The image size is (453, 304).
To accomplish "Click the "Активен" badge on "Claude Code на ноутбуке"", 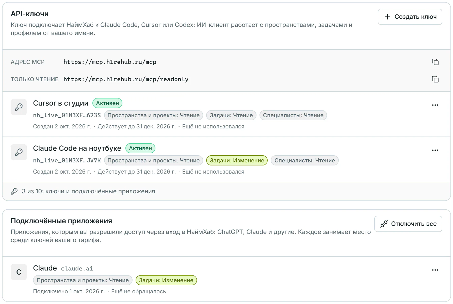I will (140, 148).
